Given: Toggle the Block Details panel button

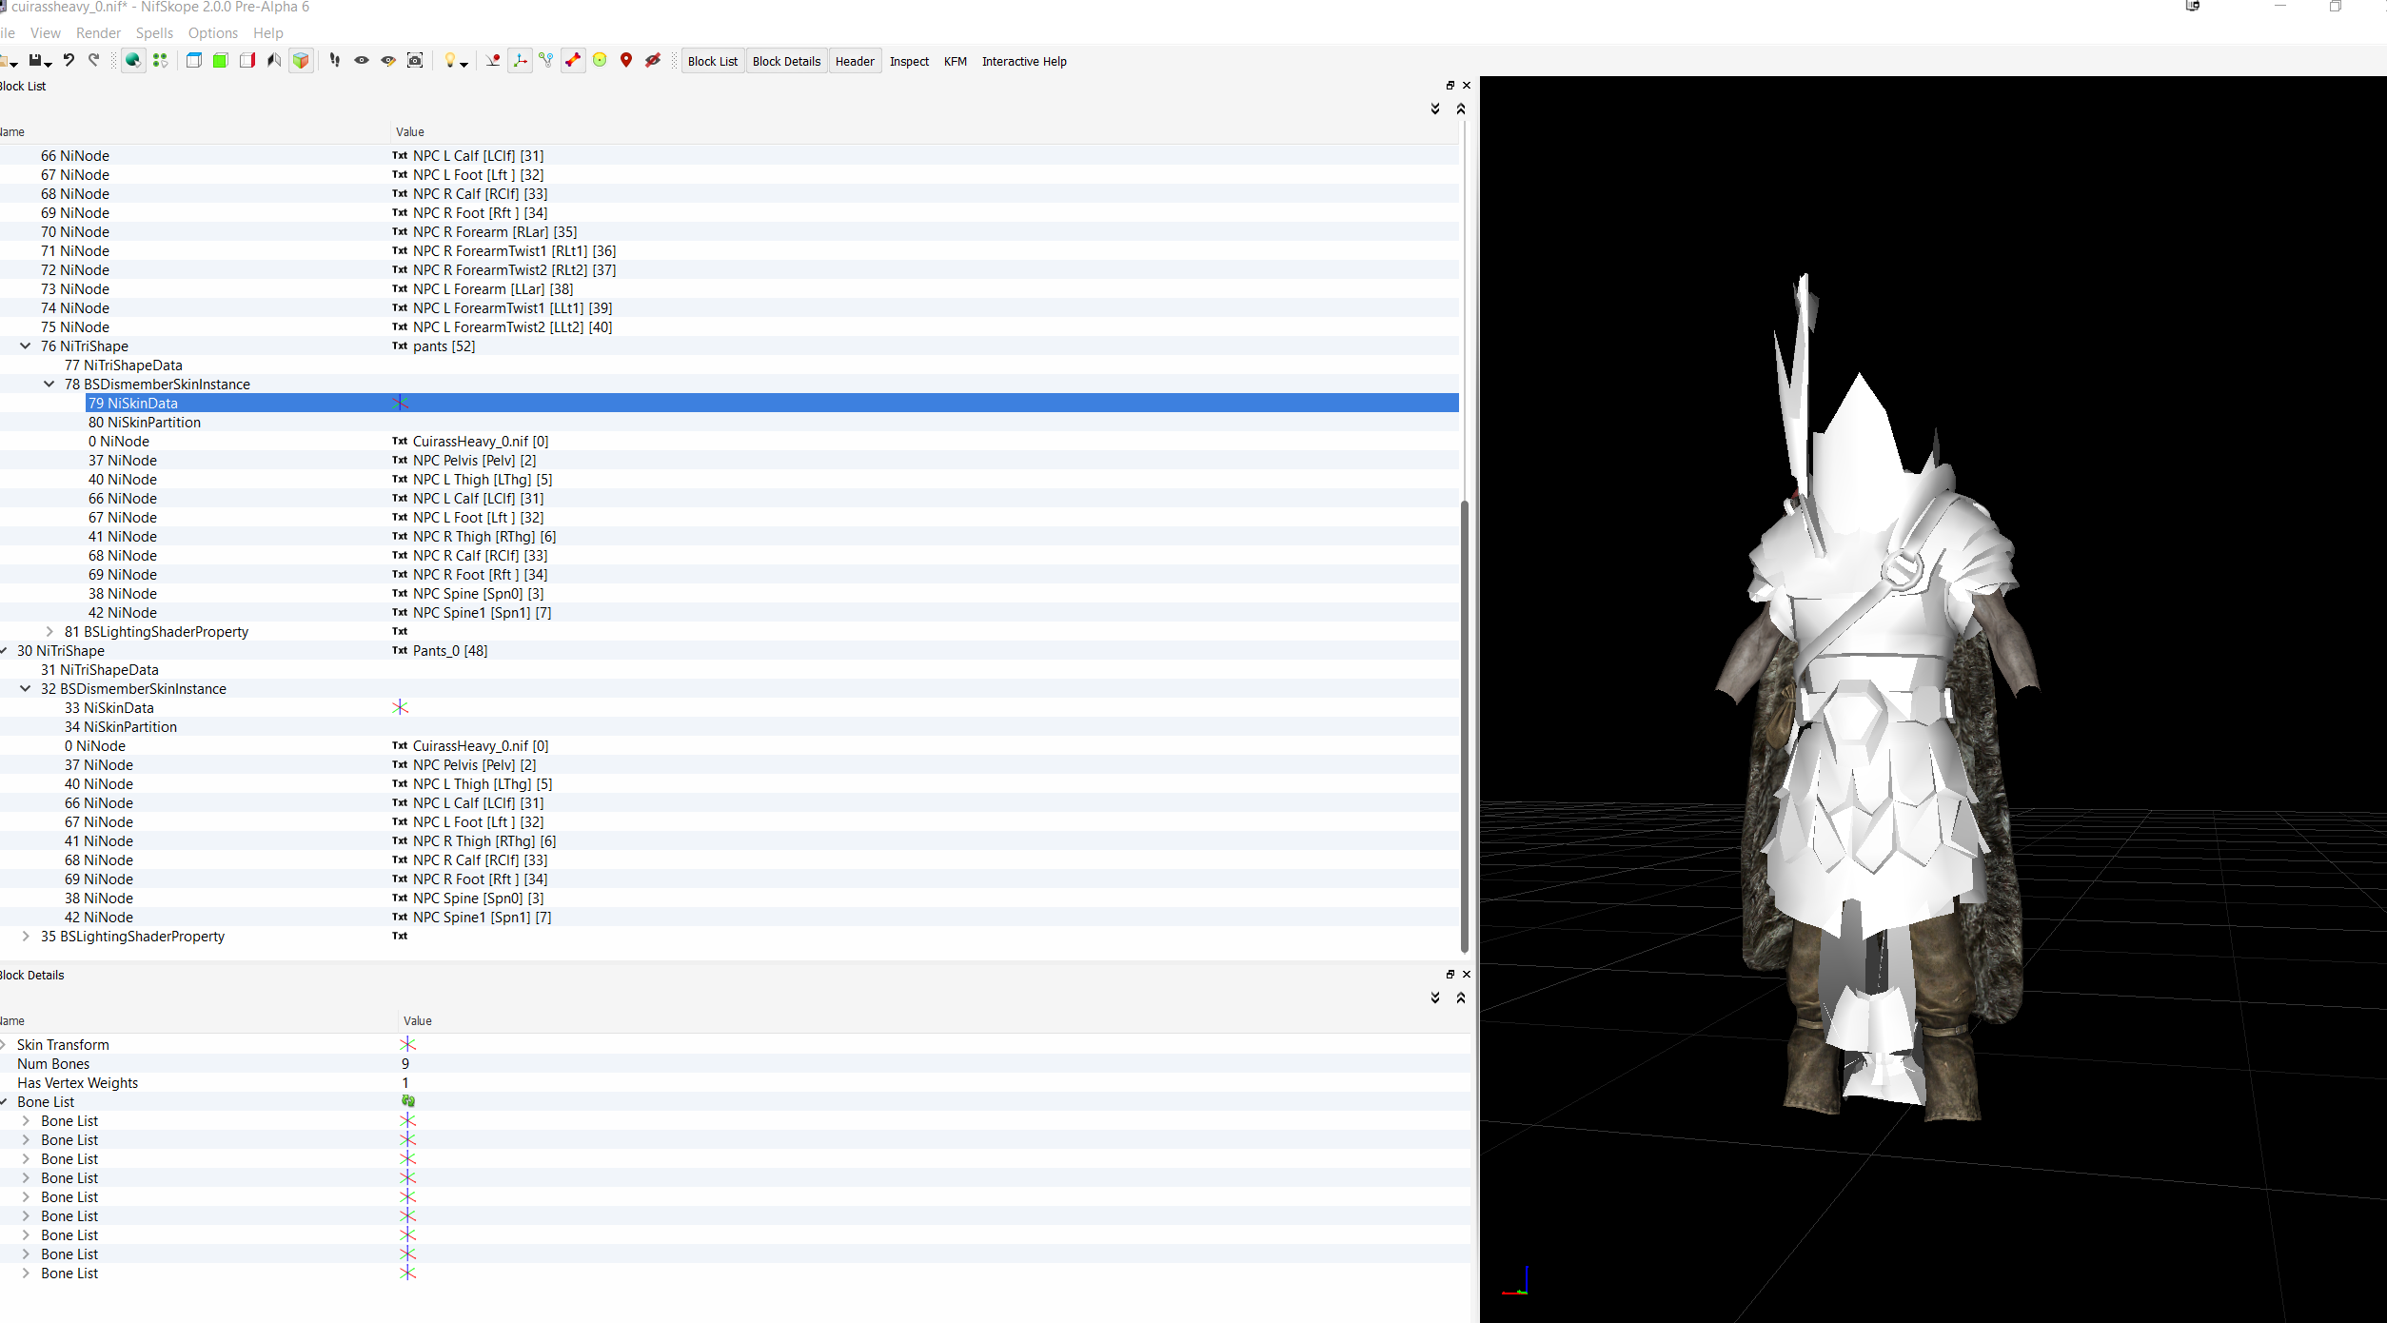Looking at the screenshot, I should (786, 61).
